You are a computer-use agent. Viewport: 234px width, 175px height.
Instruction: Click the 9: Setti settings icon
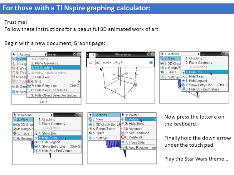[14, 92]
